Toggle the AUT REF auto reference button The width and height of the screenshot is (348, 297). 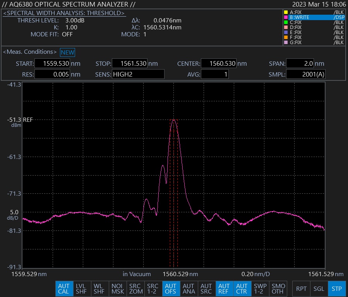224,288
